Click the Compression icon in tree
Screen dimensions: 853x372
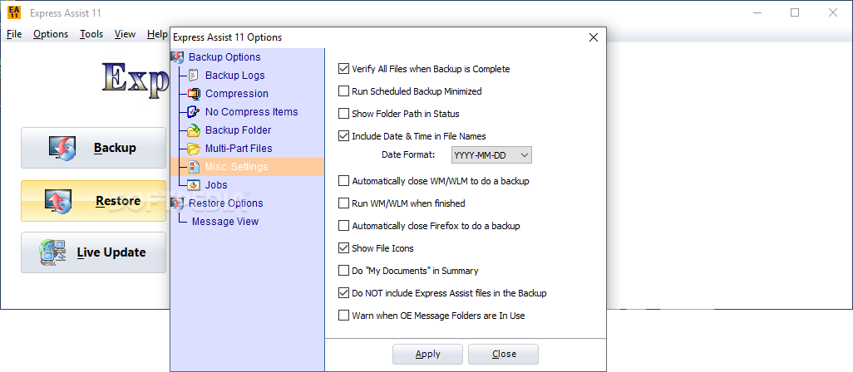click(194, 94)
